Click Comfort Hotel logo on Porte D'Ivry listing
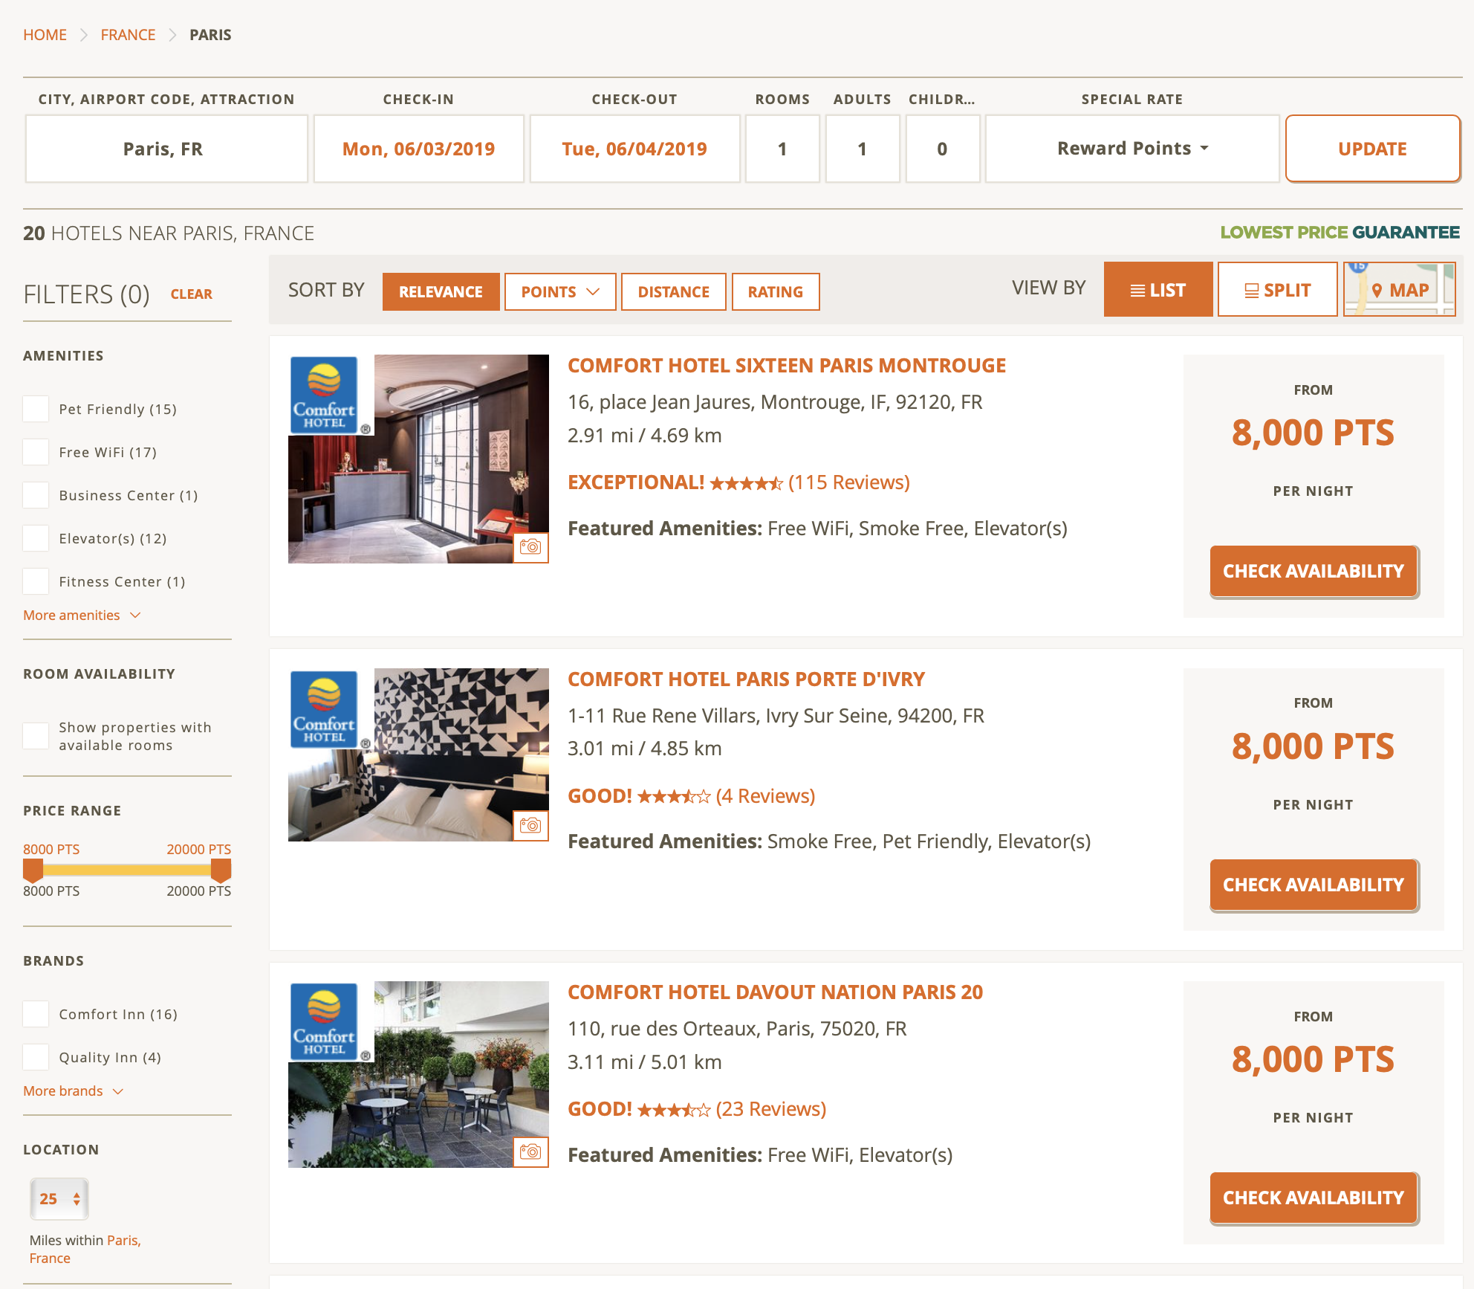 tap(325, 709)
